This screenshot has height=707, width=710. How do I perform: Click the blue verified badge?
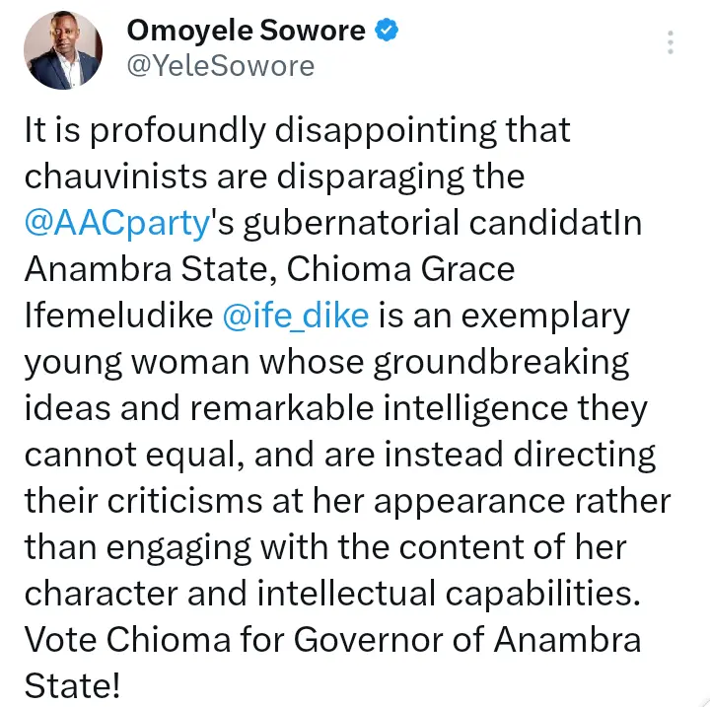tap(388, 31)
